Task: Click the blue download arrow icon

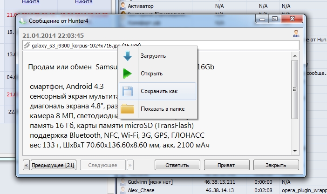Action: (x=128, y=55)
